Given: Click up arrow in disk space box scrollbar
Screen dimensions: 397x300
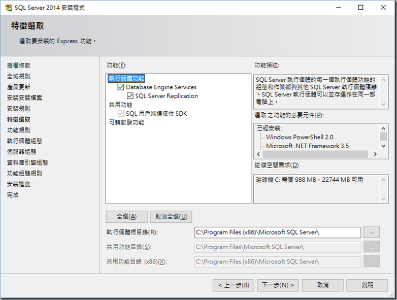Looking at the screenshot, I should [383, 180].
